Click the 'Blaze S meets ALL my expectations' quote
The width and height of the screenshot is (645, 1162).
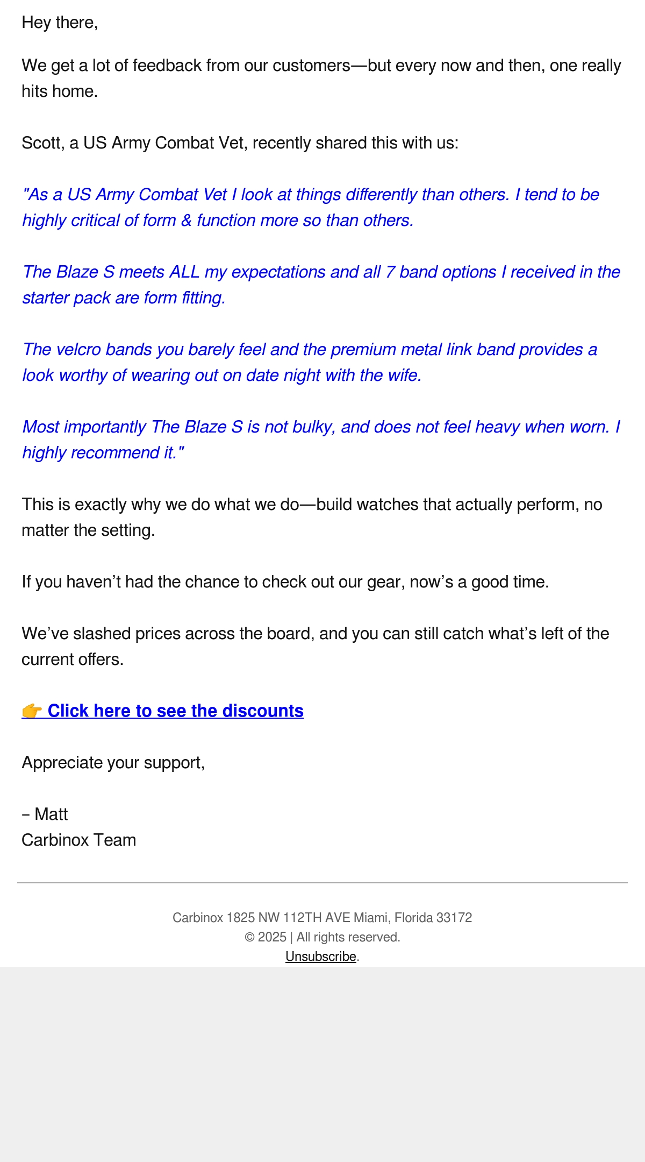tap(321, 285)
